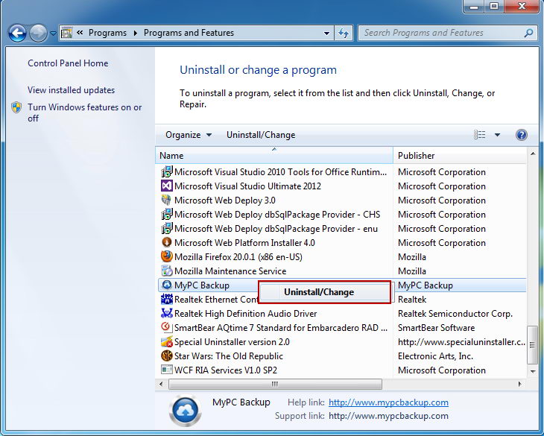This screenshot has width=544, height=436.
Task: Expand the arrow after Programs breadcrumb
Action: pyautogui.click(x=136, y=33)
